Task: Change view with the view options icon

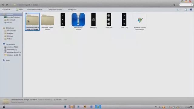Action: click(x=178, y=9)
